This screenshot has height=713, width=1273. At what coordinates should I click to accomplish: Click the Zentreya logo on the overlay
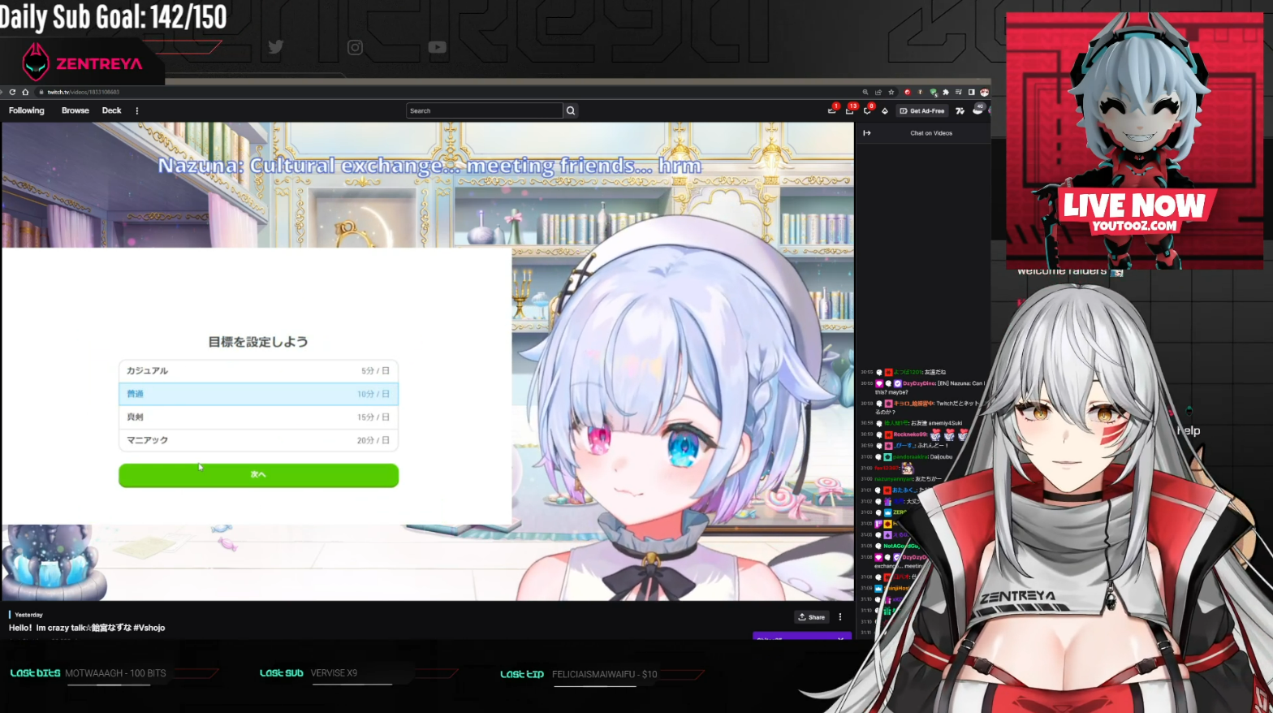[82, 63]
